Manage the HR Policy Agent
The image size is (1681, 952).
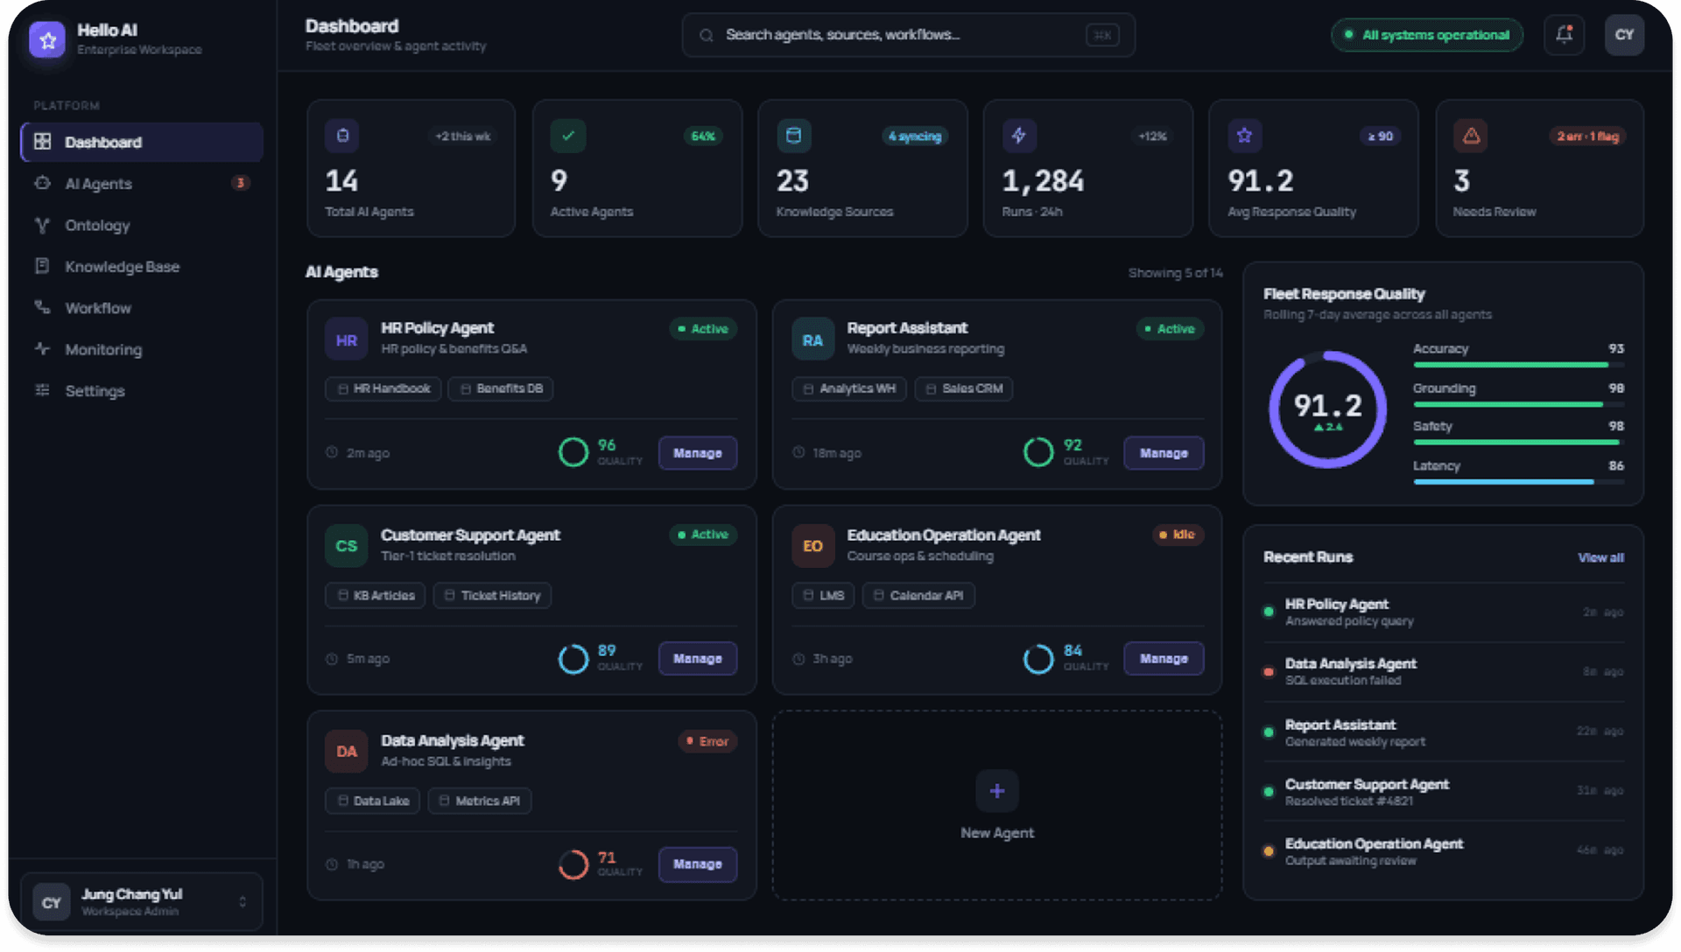(x=698, y=453)
